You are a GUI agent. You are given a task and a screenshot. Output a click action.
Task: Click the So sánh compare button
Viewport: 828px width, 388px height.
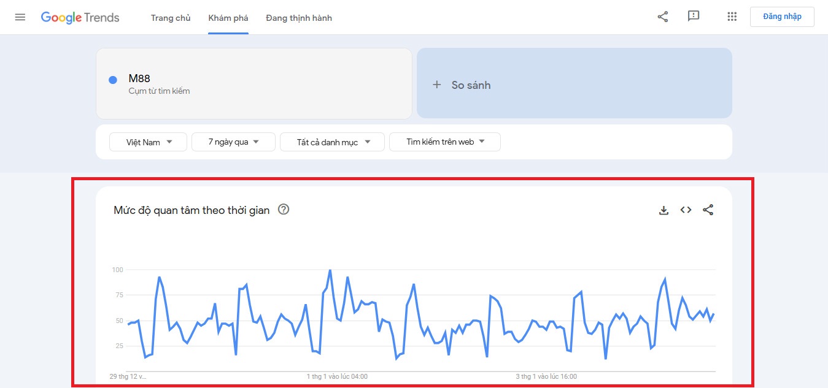click(x=574, y=83)
